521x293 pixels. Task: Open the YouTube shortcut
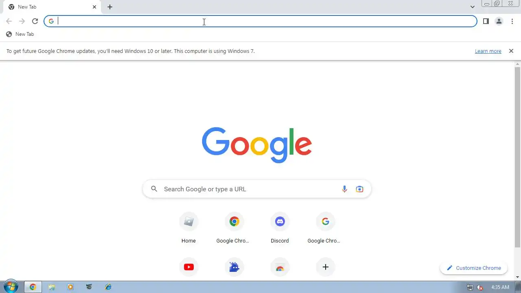click(188, 267)
